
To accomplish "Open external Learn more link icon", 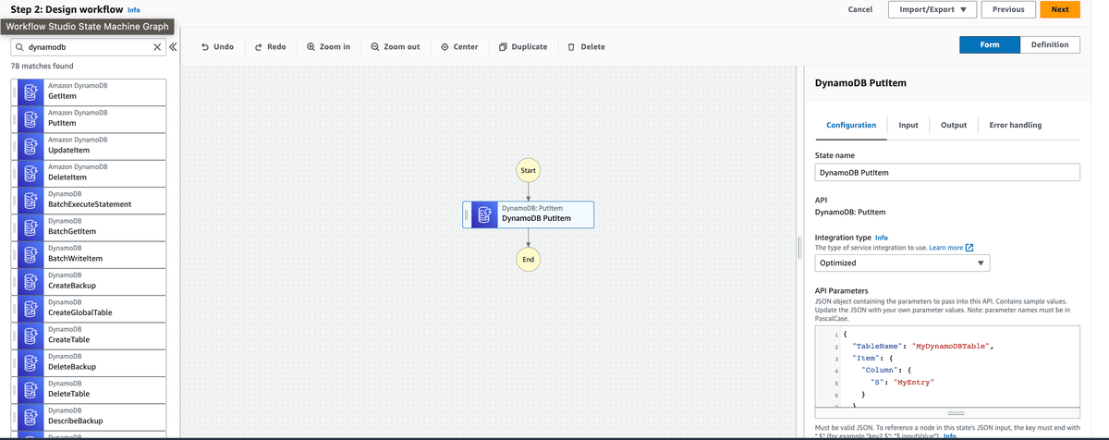I will tap(969, 248).
